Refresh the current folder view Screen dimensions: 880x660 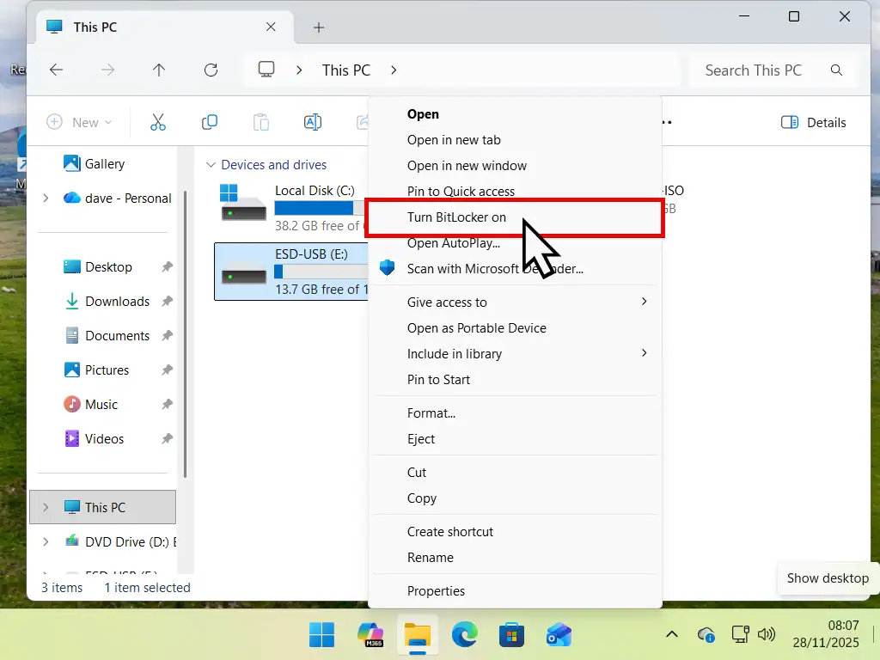[x=211, y=70]
